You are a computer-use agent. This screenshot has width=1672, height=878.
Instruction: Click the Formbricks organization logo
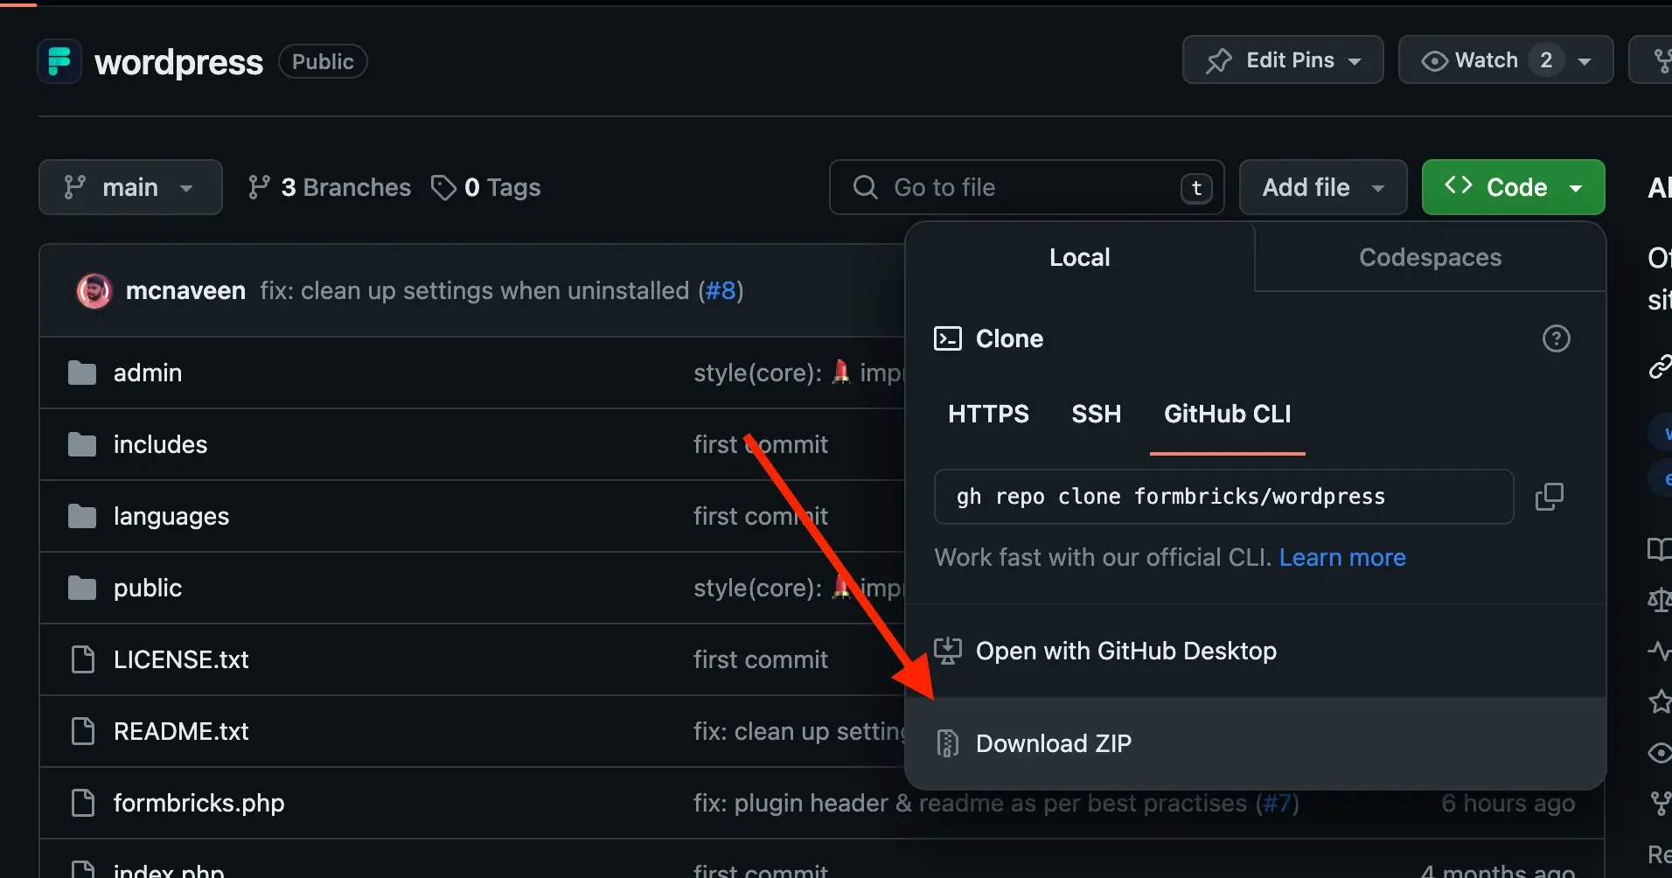[59, 61]
